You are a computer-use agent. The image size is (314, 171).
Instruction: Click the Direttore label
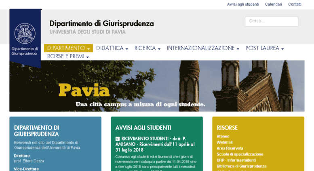[22, 156]
